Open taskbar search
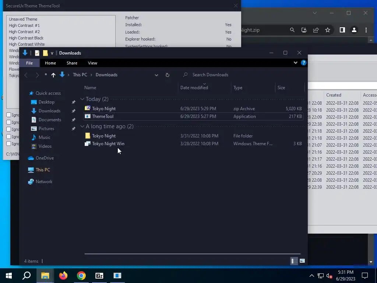This screenshot has height=283, width=377. coord(27,276)
